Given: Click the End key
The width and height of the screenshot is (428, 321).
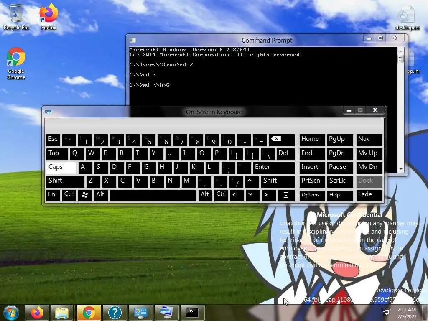Looking at the screenshot, I should (x=312, y=154).
